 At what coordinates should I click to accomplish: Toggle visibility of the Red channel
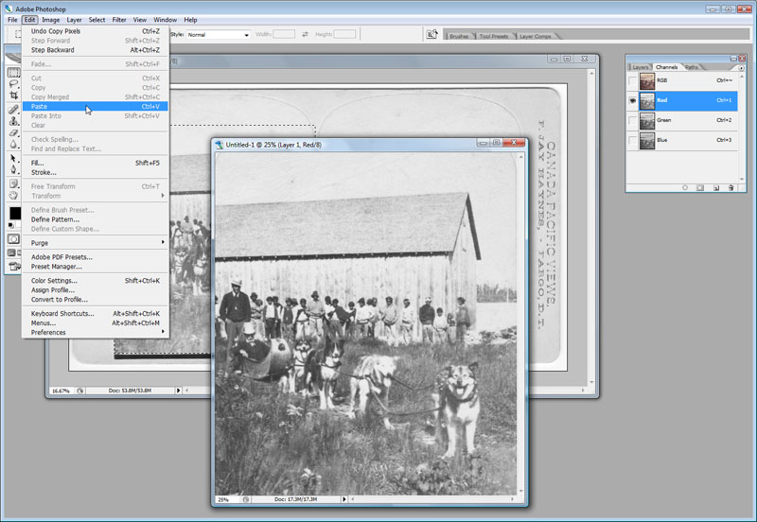click(632, 100)
